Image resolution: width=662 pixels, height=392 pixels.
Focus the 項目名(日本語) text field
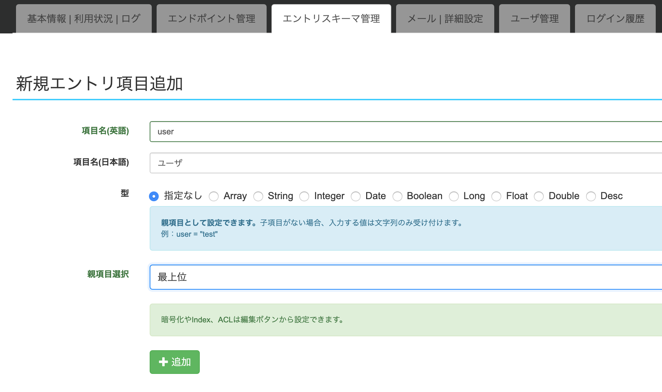(x=406, y=163)
